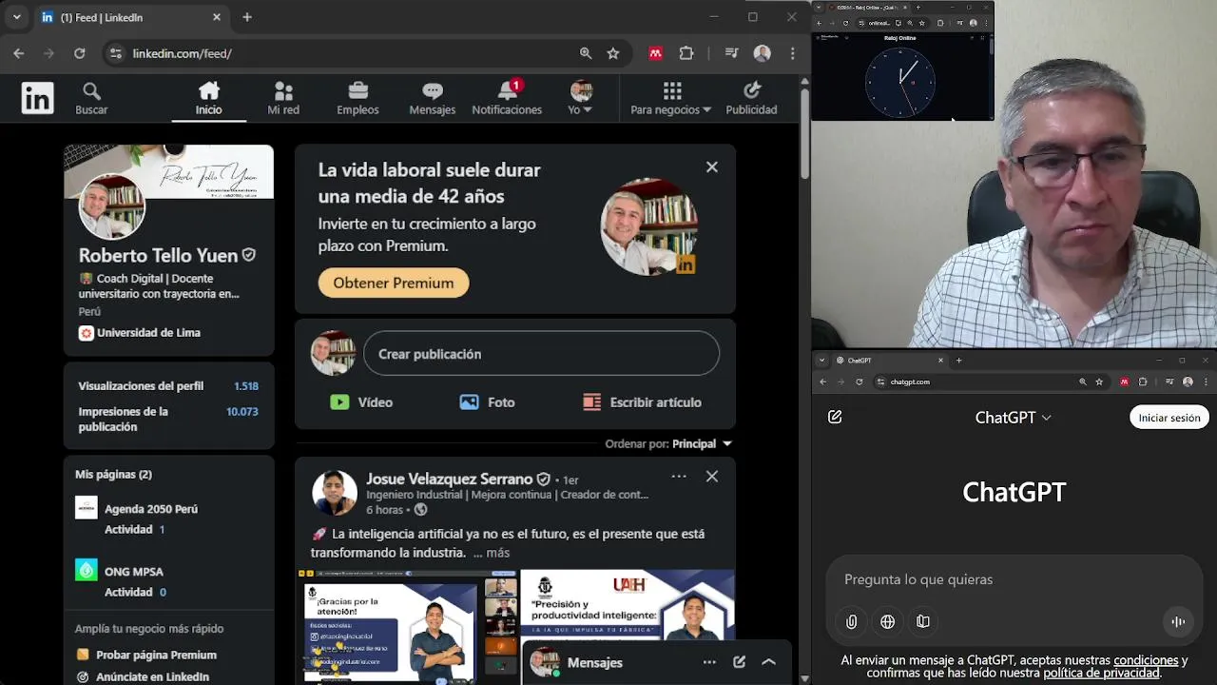Reload the LinkedIn page

click(x=80, y=53)
